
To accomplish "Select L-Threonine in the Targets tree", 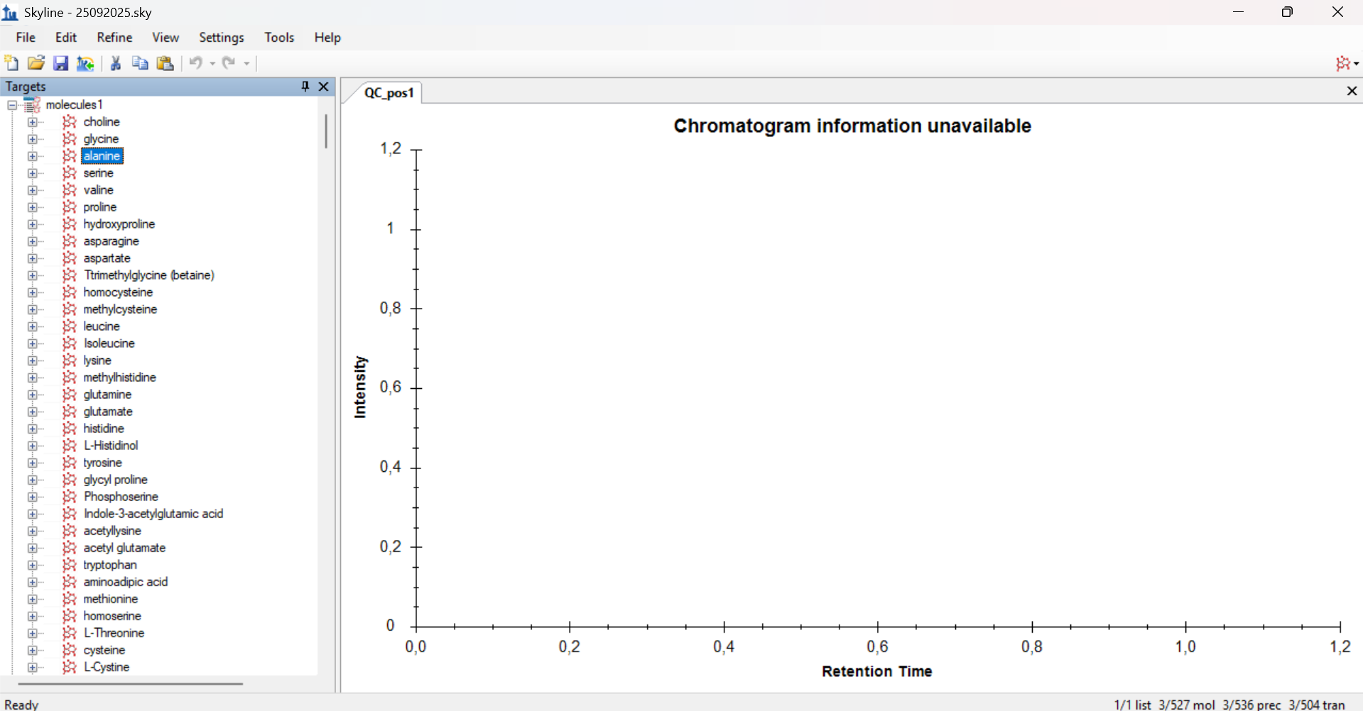I will 114,633.
